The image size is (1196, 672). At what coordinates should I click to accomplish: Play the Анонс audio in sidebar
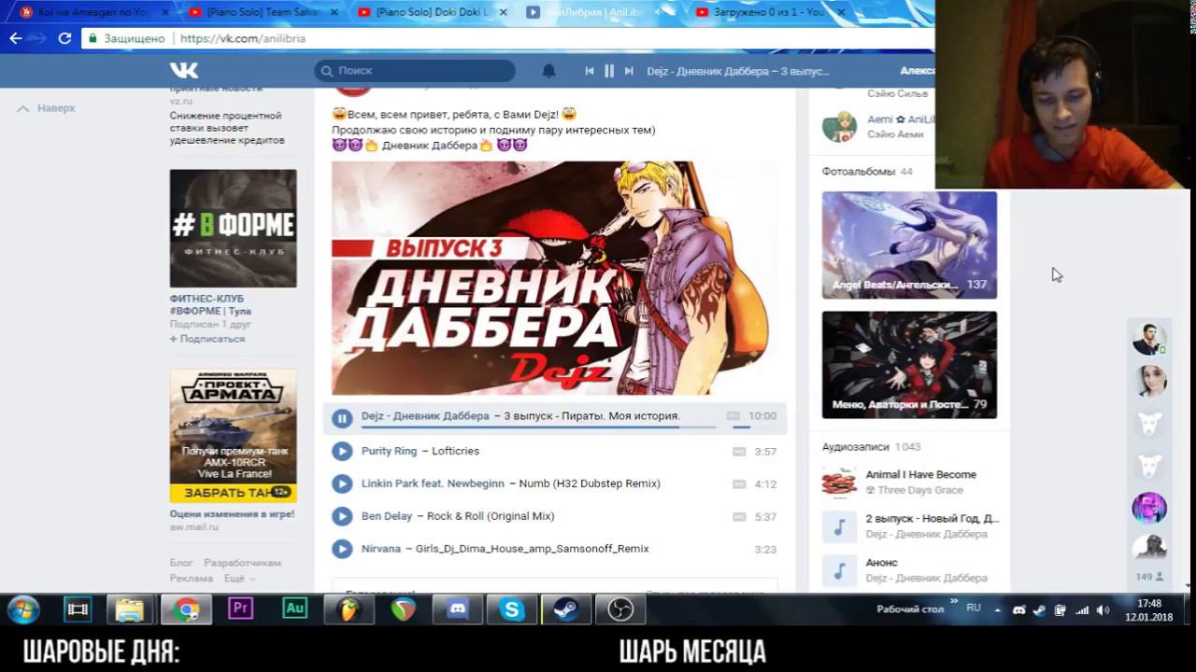pos(839,570)
